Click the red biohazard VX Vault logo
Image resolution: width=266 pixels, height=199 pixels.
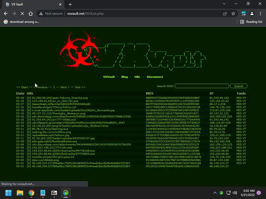79,49
